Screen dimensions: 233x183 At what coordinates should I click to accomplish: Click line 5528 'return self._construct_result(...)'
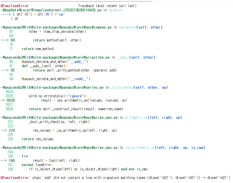tap(76, 109)
